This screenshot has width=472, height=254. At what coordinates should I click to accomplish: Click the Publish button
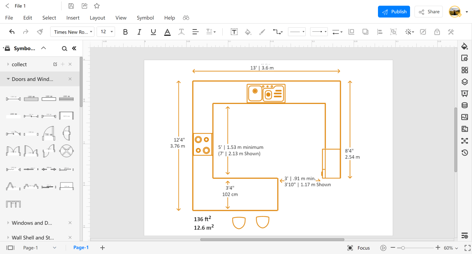pos(394,11)
